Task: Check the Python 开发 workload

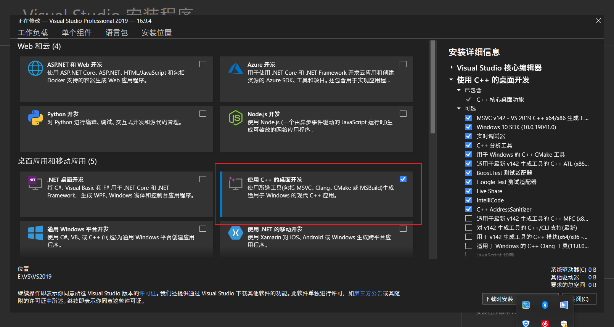Action: coord(203,114)
